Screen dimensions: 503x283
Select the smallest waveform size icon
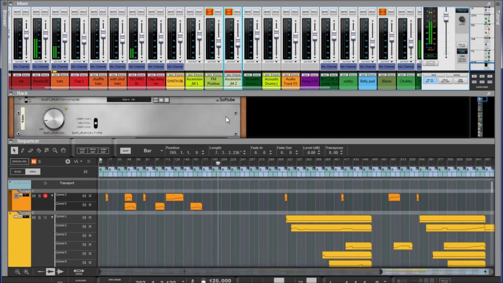41,272
